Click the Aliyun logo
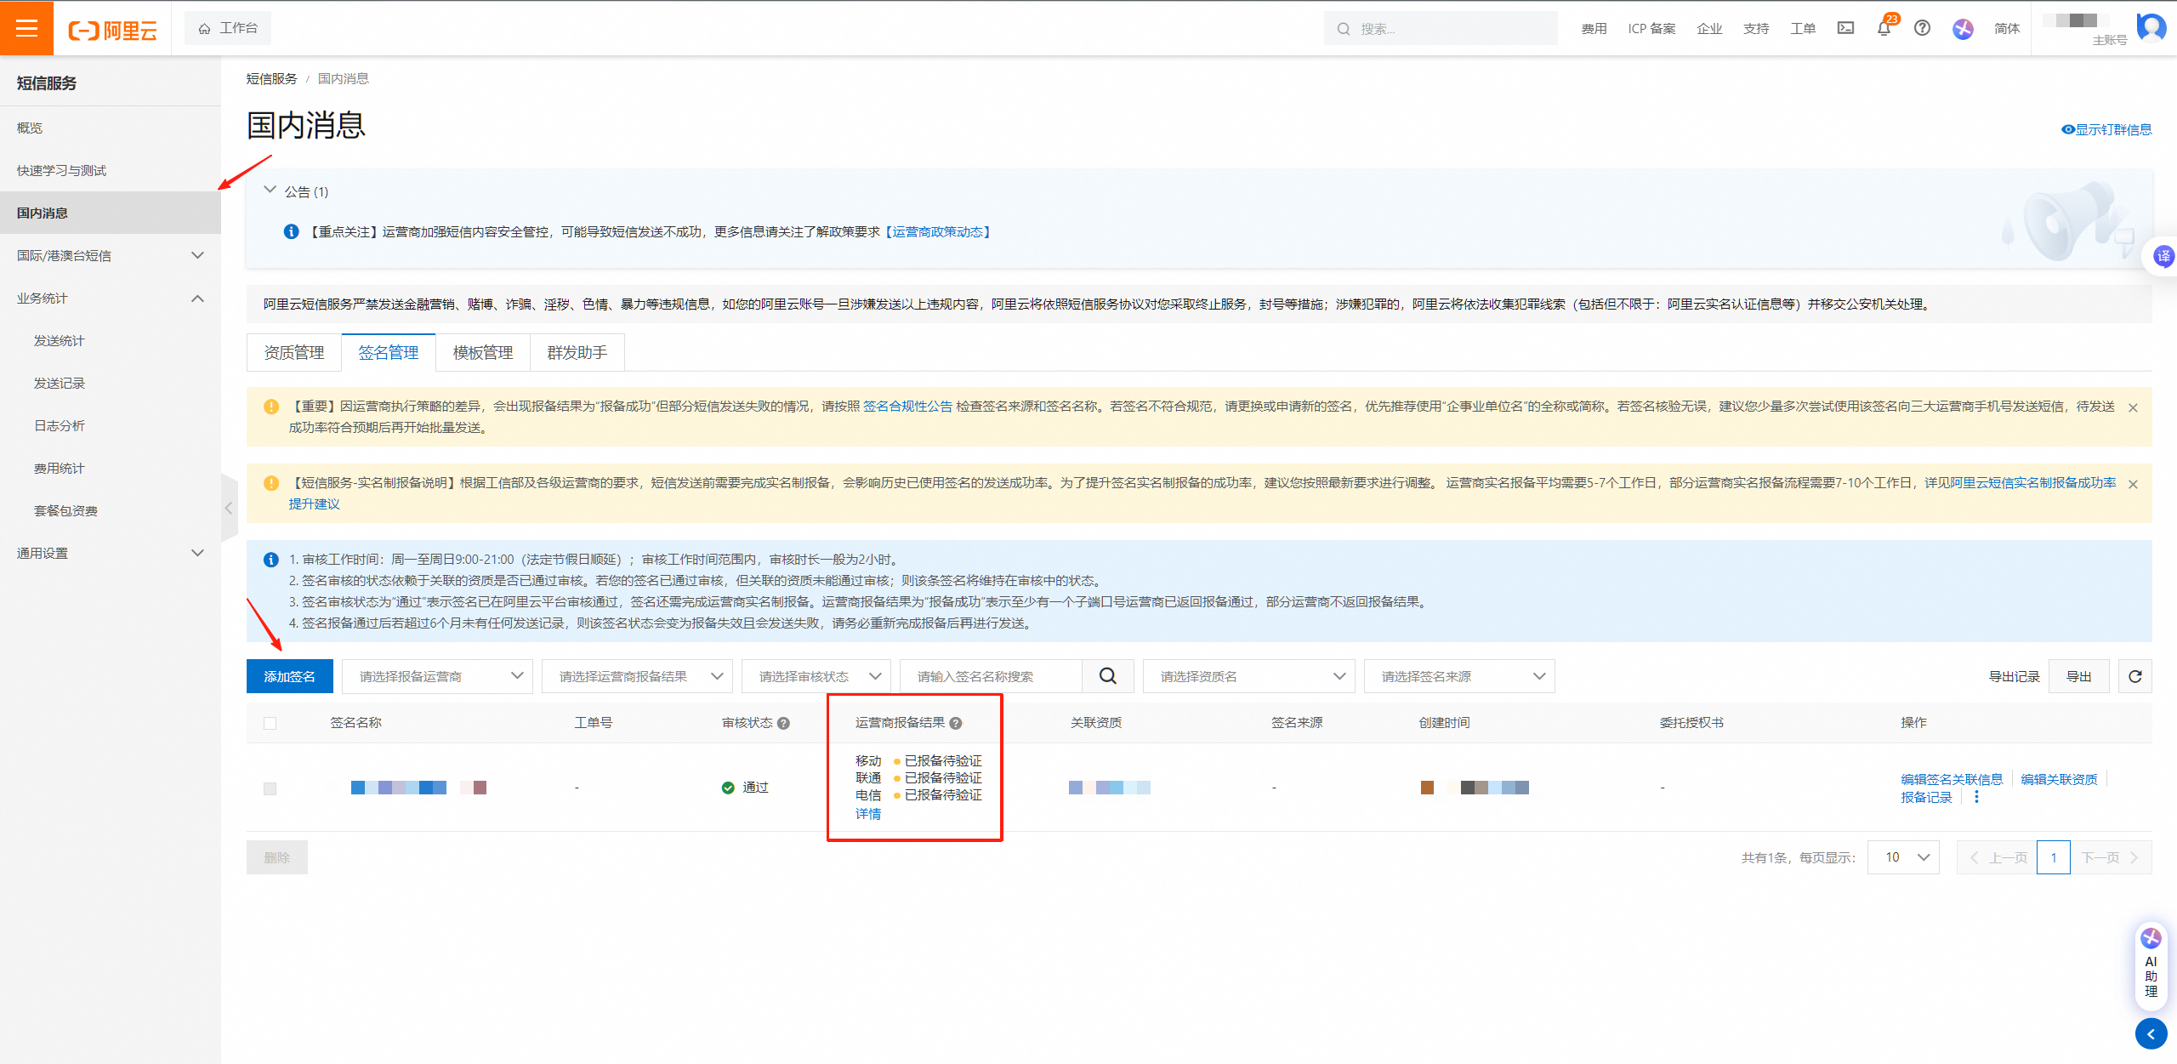The height and width of the screenshot is (1064, 2177). tap(113, 31)
